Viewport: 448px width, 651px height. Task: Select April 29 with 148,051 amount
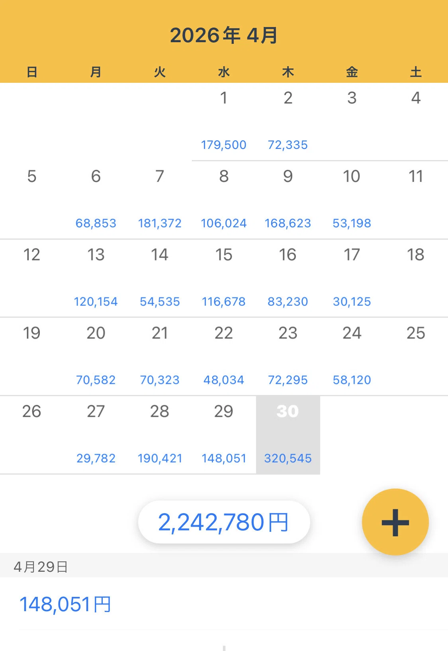tap(224, 435)
